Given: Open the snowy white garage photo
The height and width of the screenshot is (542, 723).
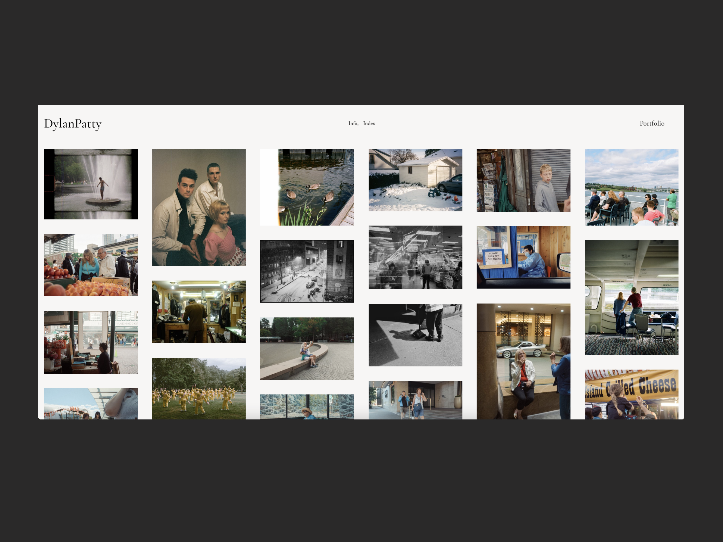Looking at the screenshot, I should click(x=415, y=180).
